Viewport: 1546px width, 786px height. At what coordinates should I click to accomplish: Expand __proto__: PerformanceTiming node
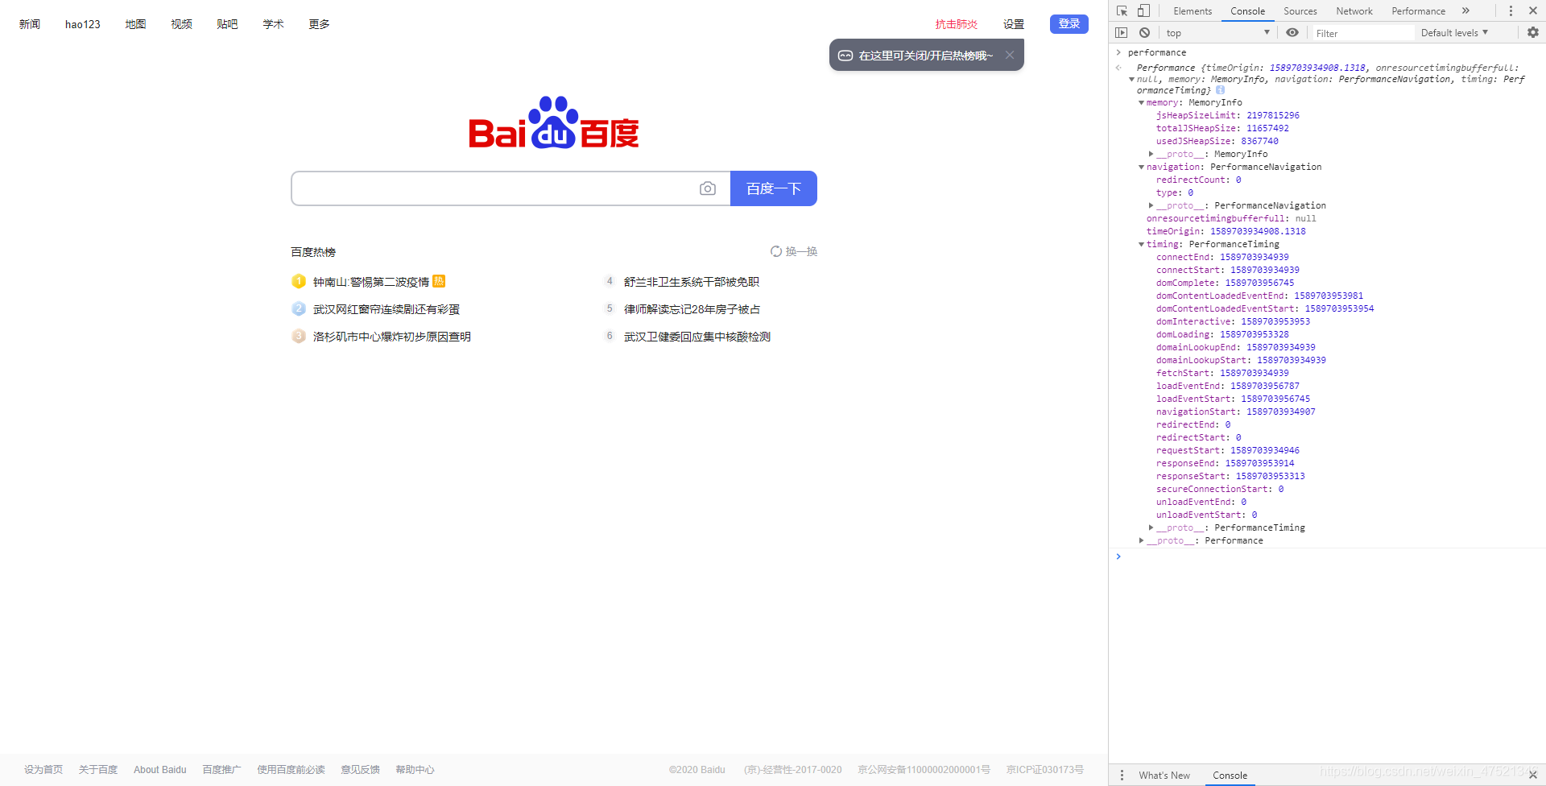click(x=1151, y=527)
